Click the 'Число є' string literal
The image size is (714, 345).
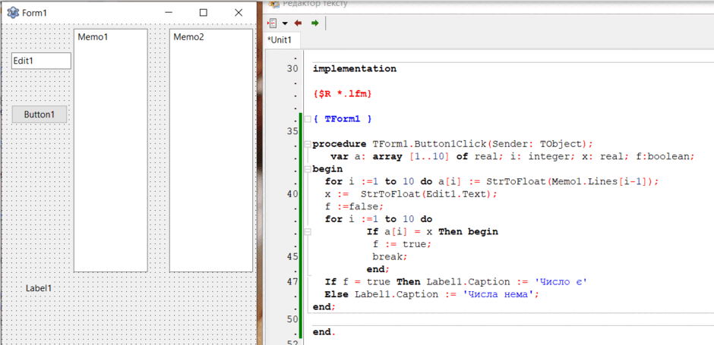[561, 282]
